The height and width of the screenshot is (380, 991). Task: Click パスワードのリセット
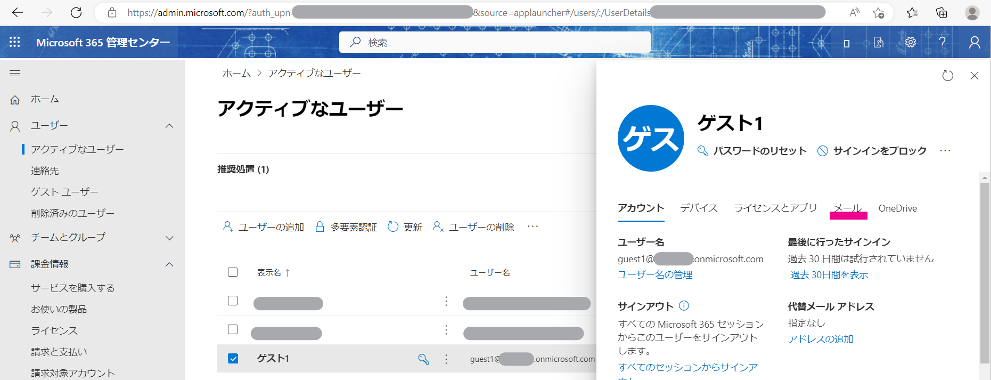(x=752, y=151)
